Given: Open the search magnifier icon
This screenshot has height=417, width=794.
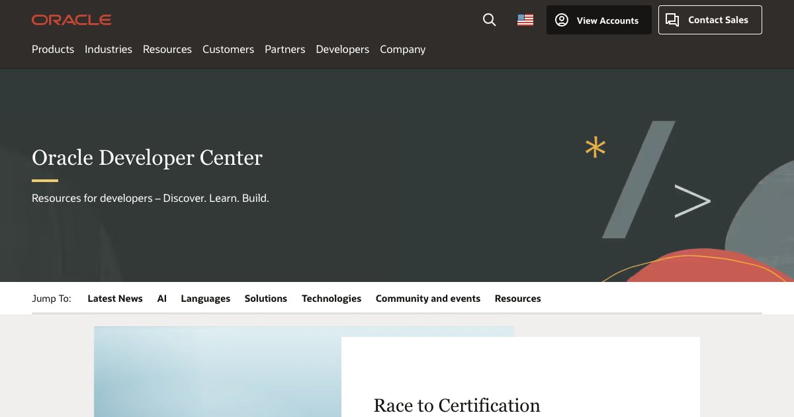Looking at the screenshot, I should click(490, 20).
